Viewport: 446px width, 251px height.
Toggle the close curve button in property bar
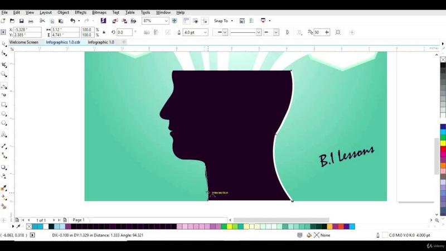(x=287, y=32)
